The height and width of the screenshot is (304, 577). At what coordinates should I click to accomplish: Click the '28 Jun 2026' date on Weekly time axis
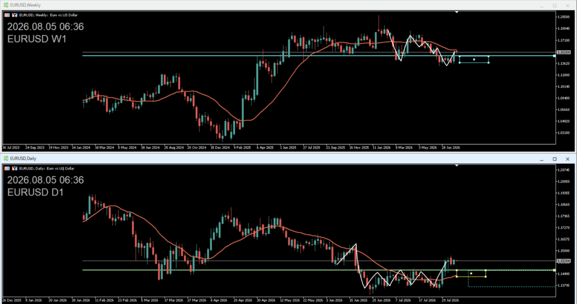[451, 147]
